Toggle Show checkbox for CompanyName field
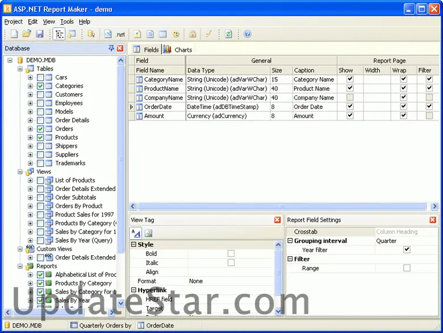The width and height of the screenshot is (443, 333). pyautogui.click(x=350, y=97)
